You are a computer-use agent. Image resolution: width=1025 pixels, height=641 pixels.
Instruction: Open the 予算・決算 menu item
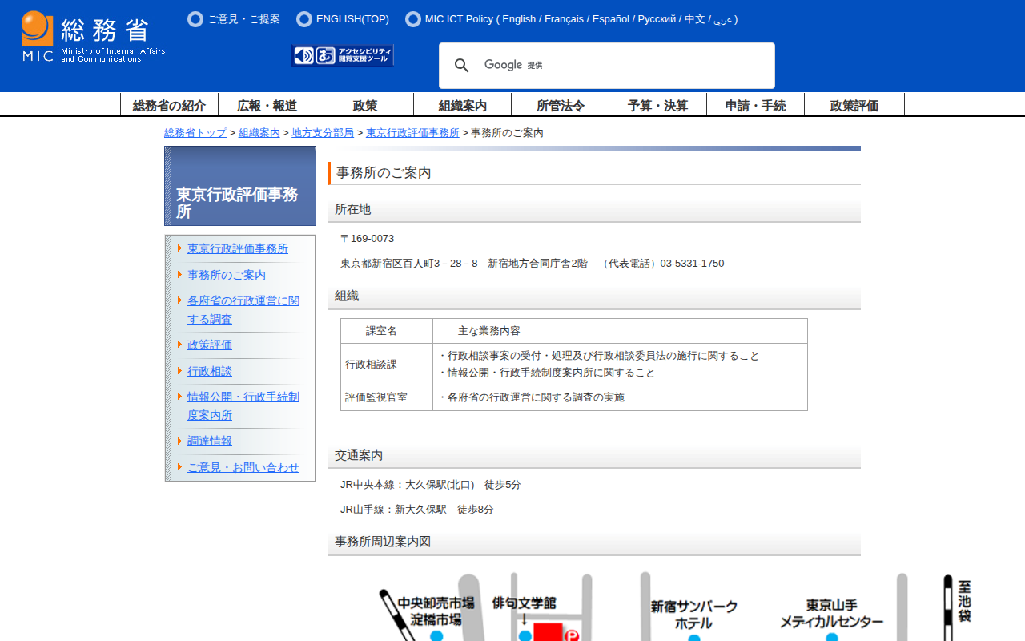point(657,105)
